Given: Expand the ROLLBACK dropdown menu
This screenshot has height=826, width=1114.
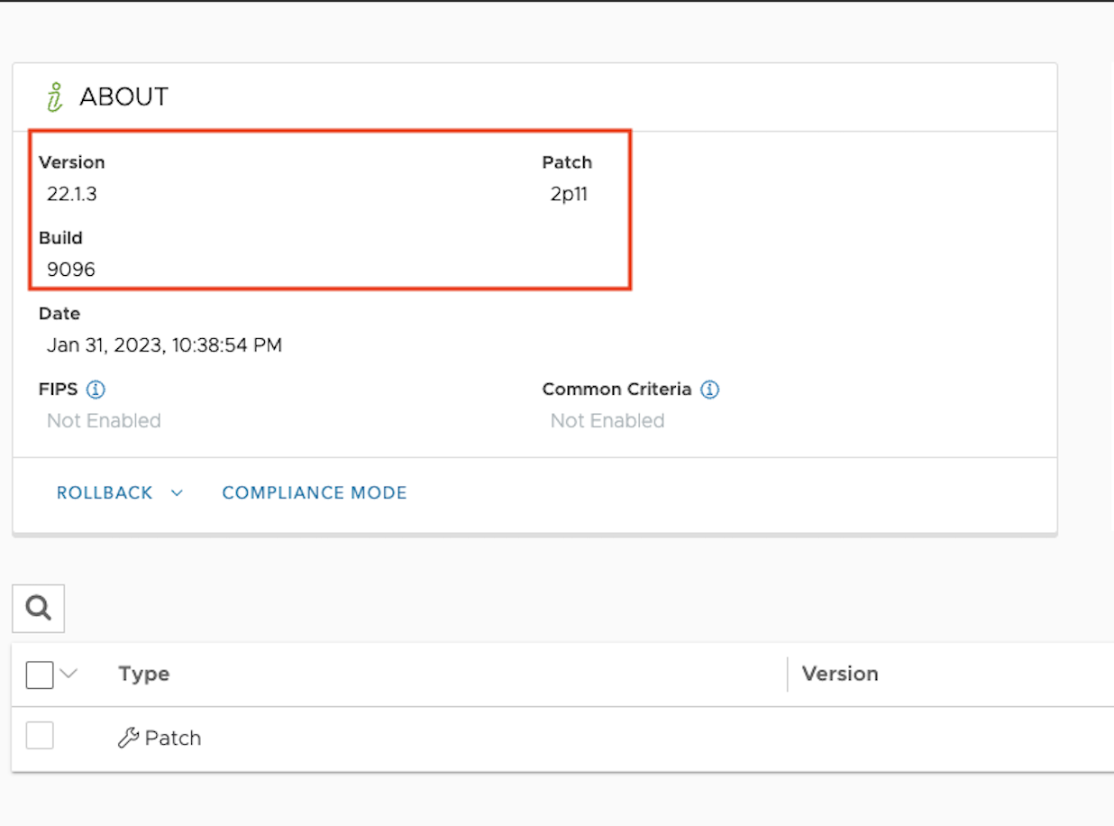Looking at the screenshot, I should (x=120, y=492).
